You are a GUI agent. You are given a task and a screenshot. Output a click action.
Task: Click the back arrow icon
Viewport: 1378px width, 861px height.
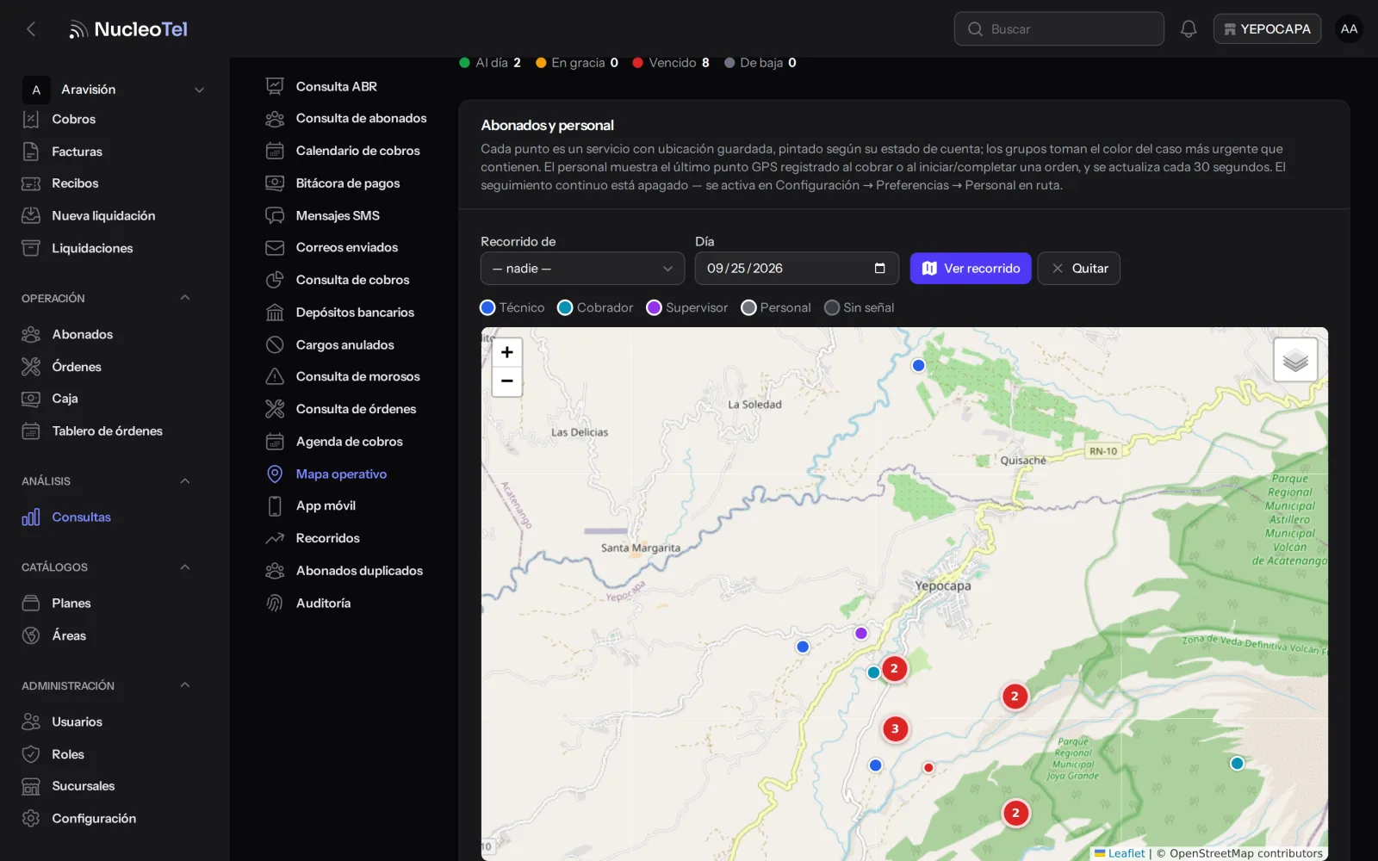point(31,29)
